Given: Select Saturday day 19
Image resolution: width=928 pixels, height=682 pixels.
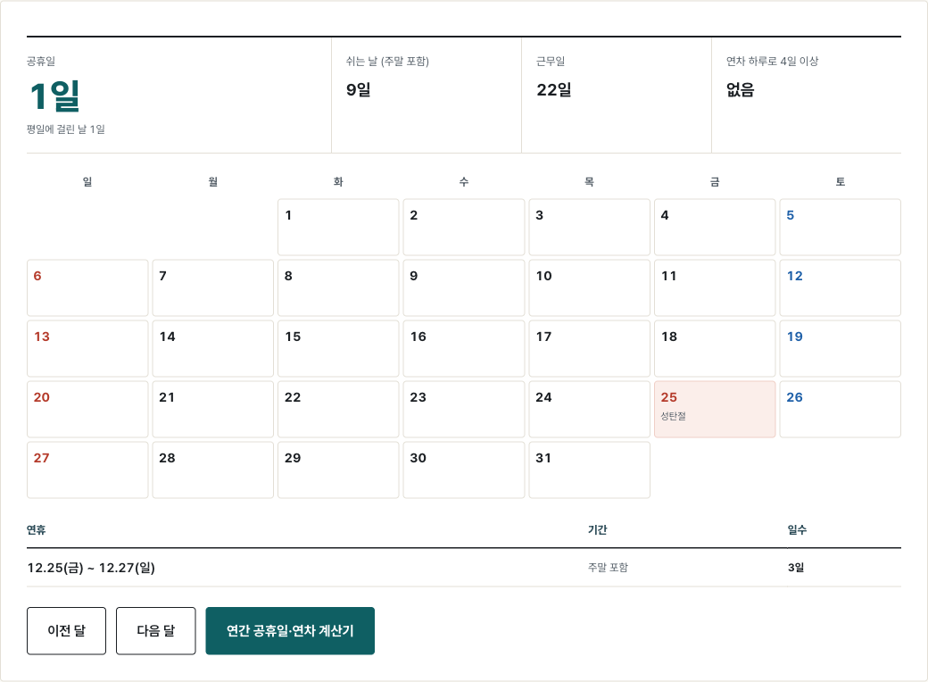Looking at the screenshot, I should point(841,349).
